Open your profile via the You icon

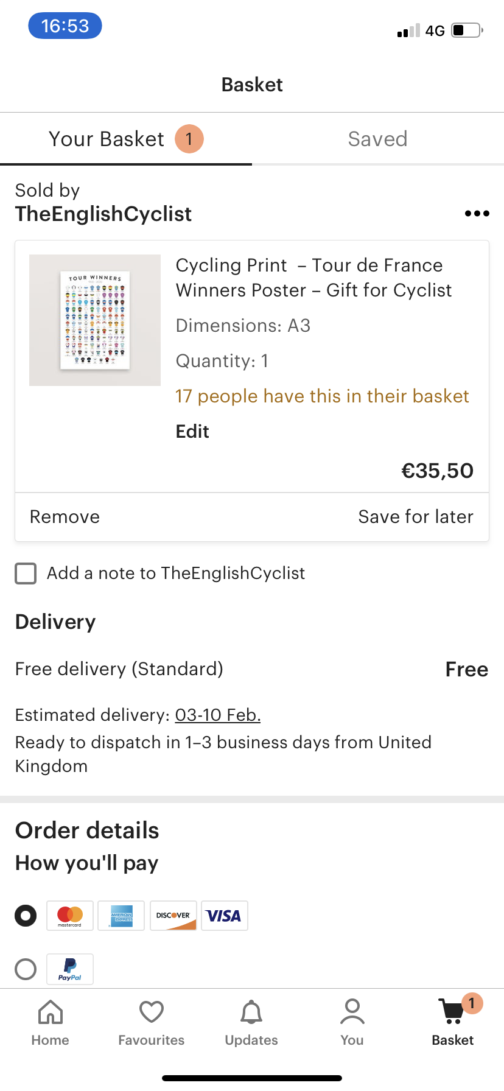(351, 1012)
